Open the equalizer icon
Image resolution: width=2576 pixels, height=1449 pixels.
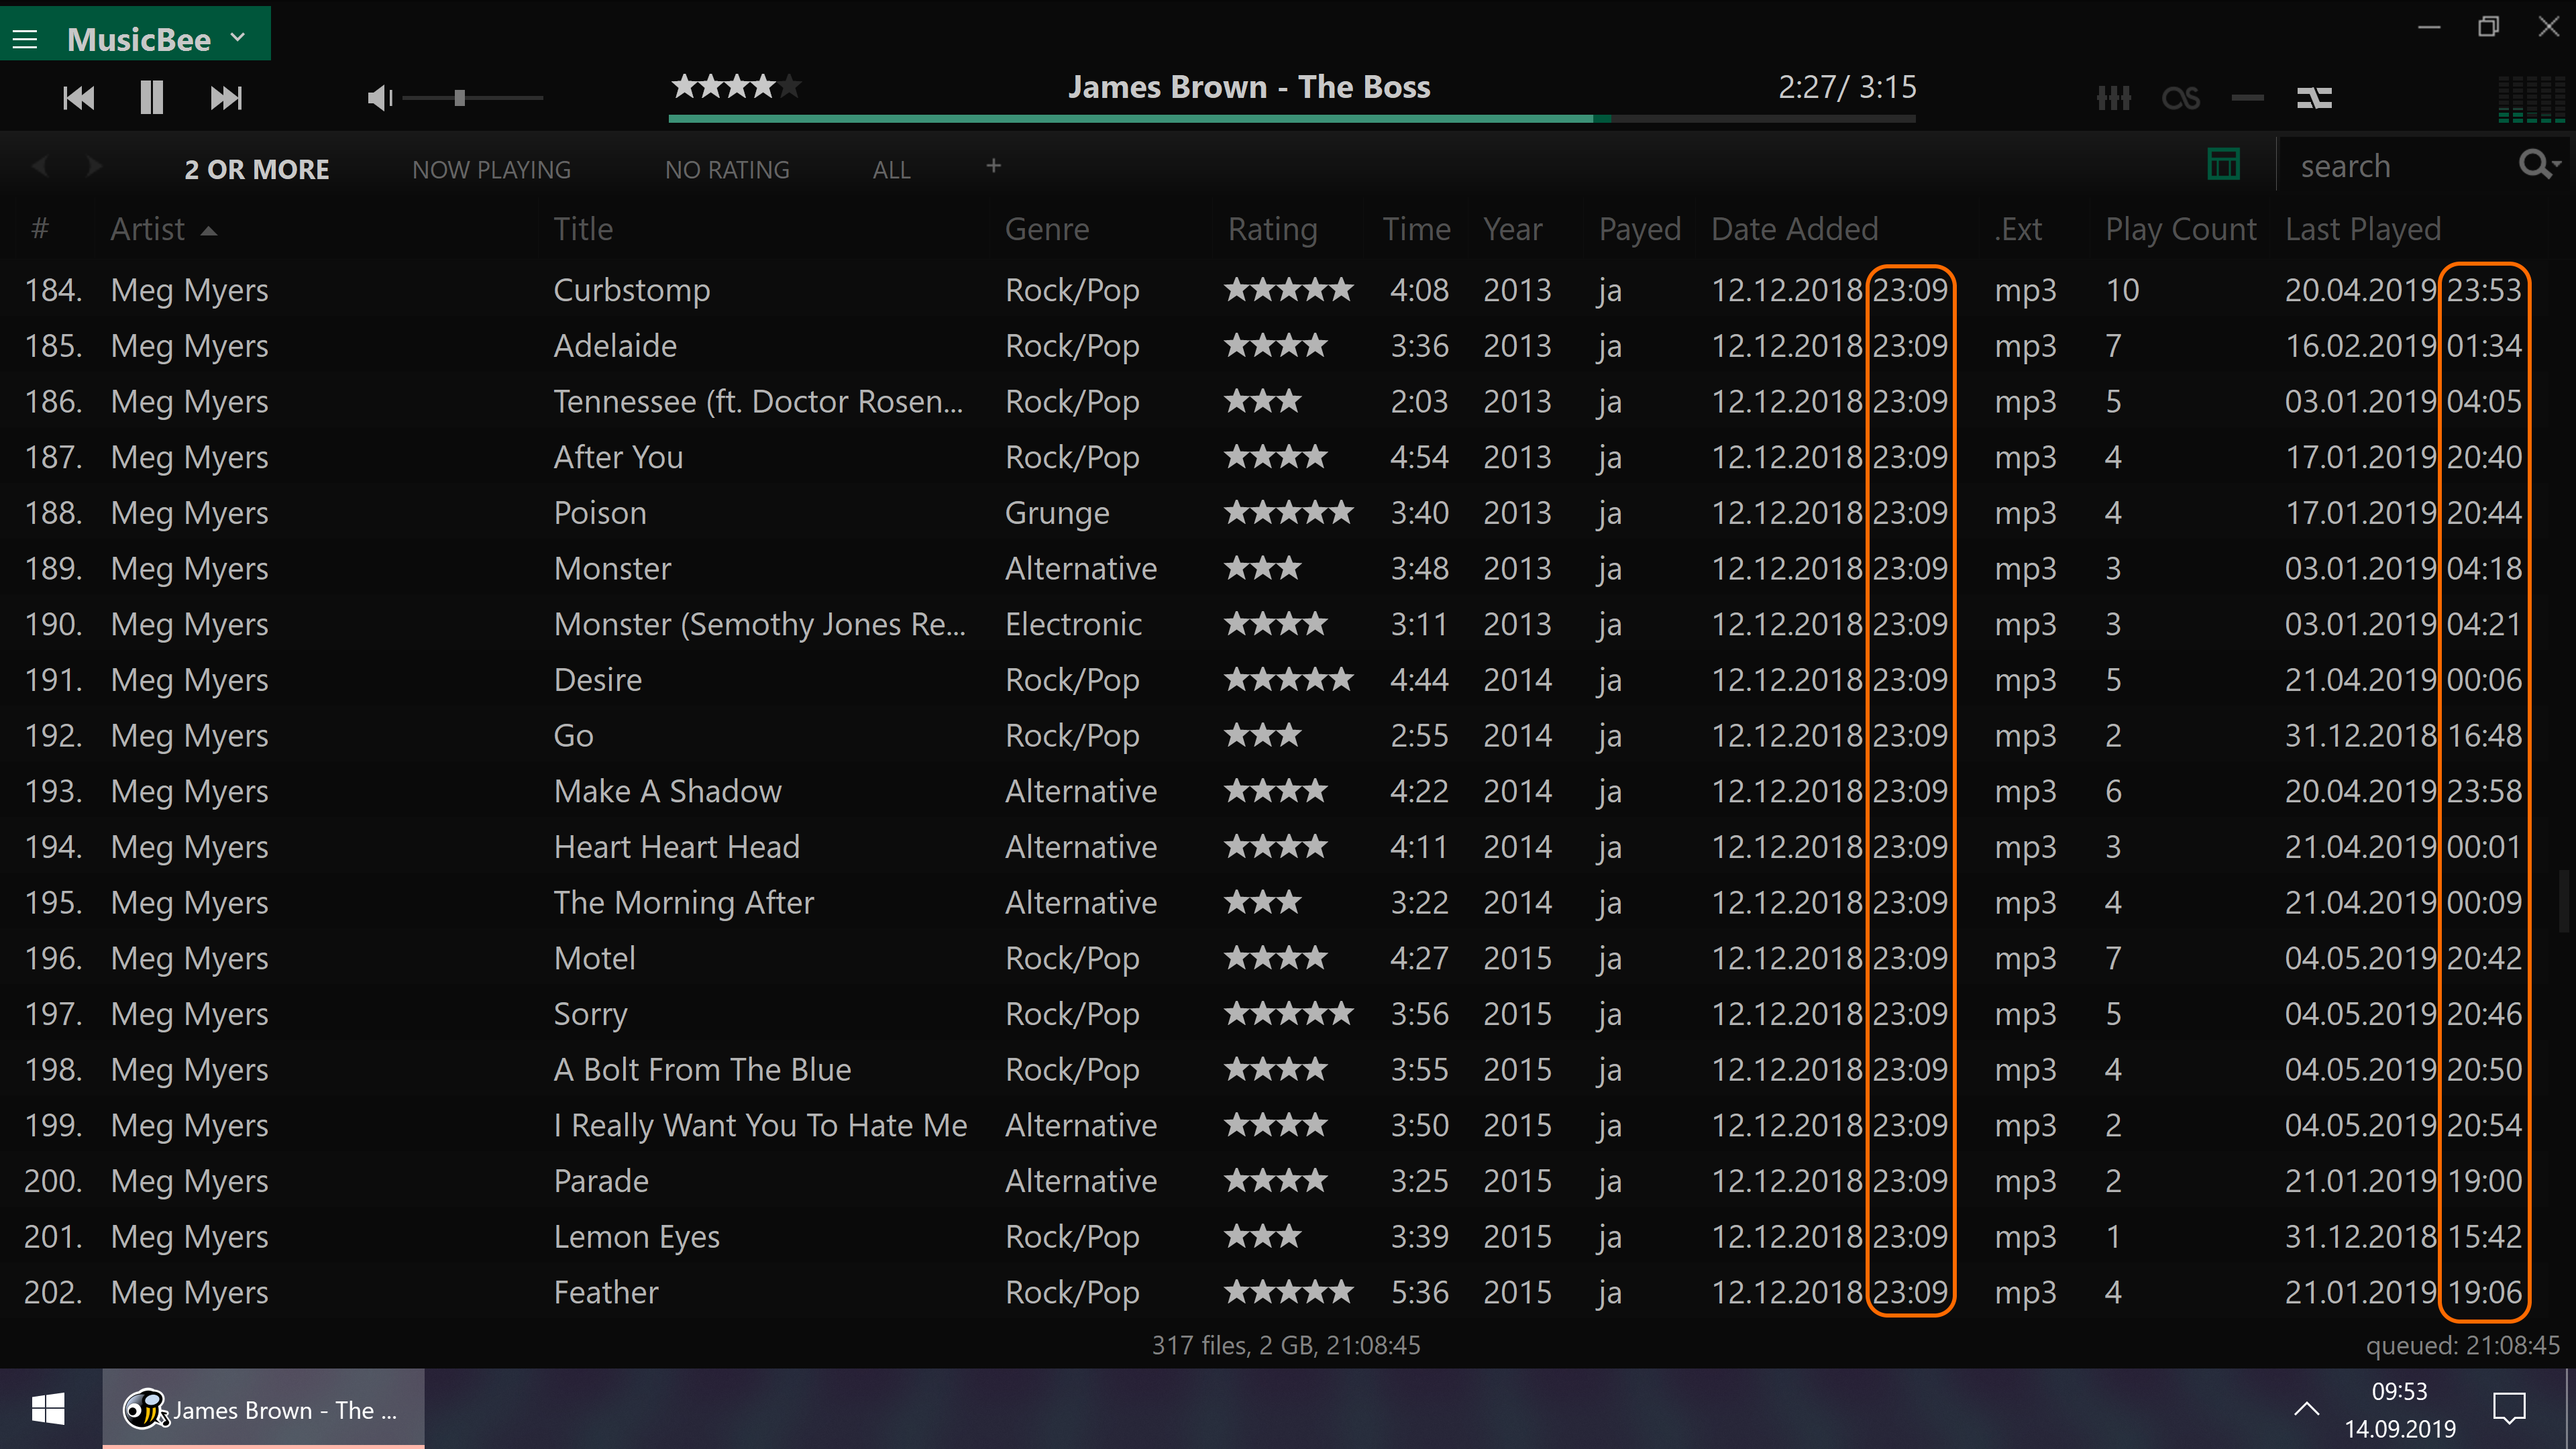point(2113,98)
